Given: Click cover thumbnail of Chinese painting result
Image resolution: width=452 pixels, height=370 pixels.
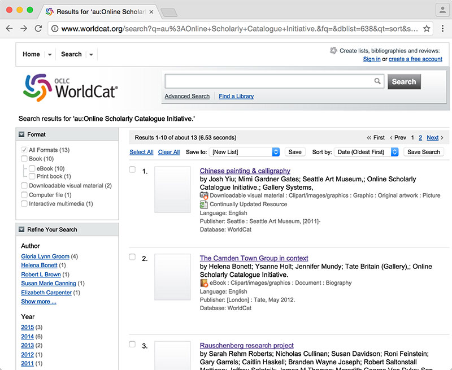Looking at the screenshot, I should point(172,190).
